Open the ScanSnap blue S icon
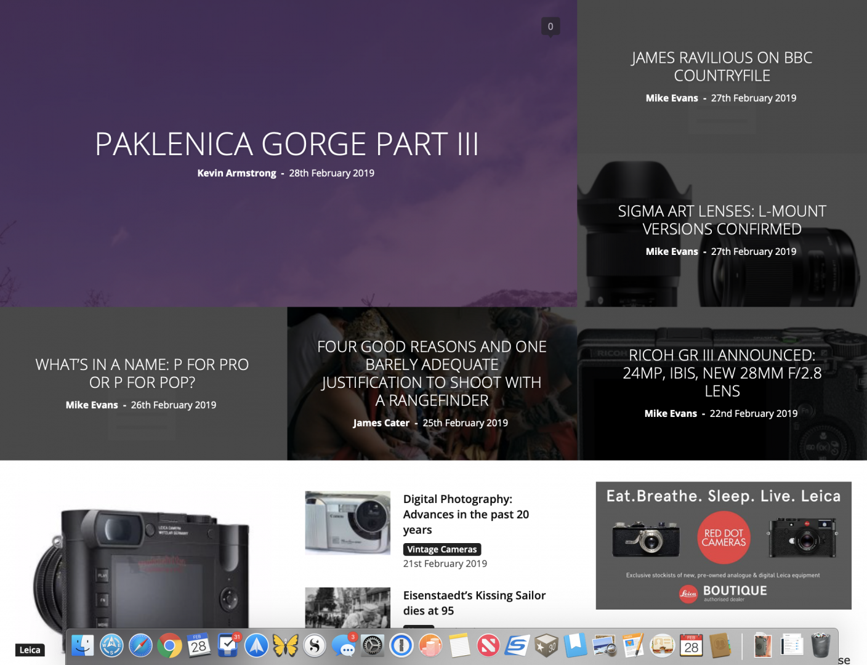 [x=517, y=645]
